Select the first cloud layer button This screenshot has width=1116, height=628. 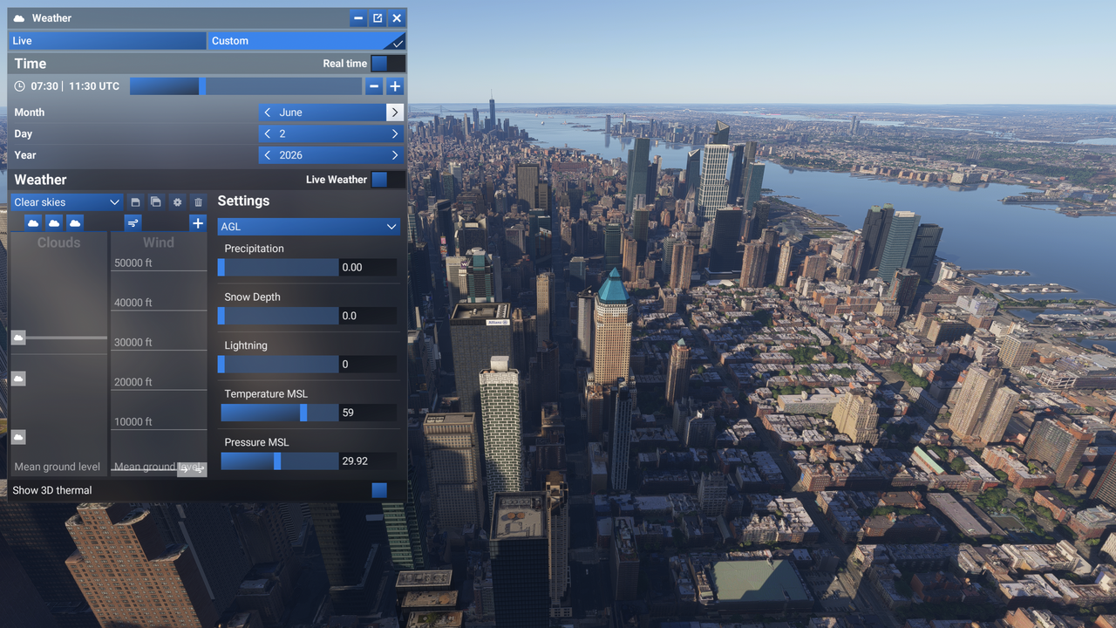(x=33, y=223)
